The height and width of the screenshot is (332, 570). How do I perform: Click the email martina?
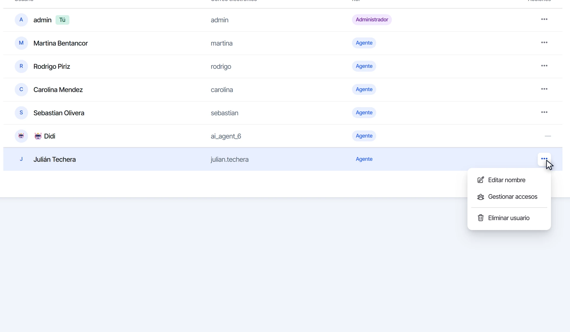[x=221, y=43]
